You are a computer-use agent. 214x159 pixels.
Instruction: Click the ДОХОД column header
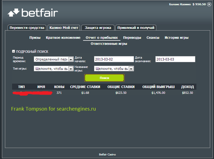(187, 87)
